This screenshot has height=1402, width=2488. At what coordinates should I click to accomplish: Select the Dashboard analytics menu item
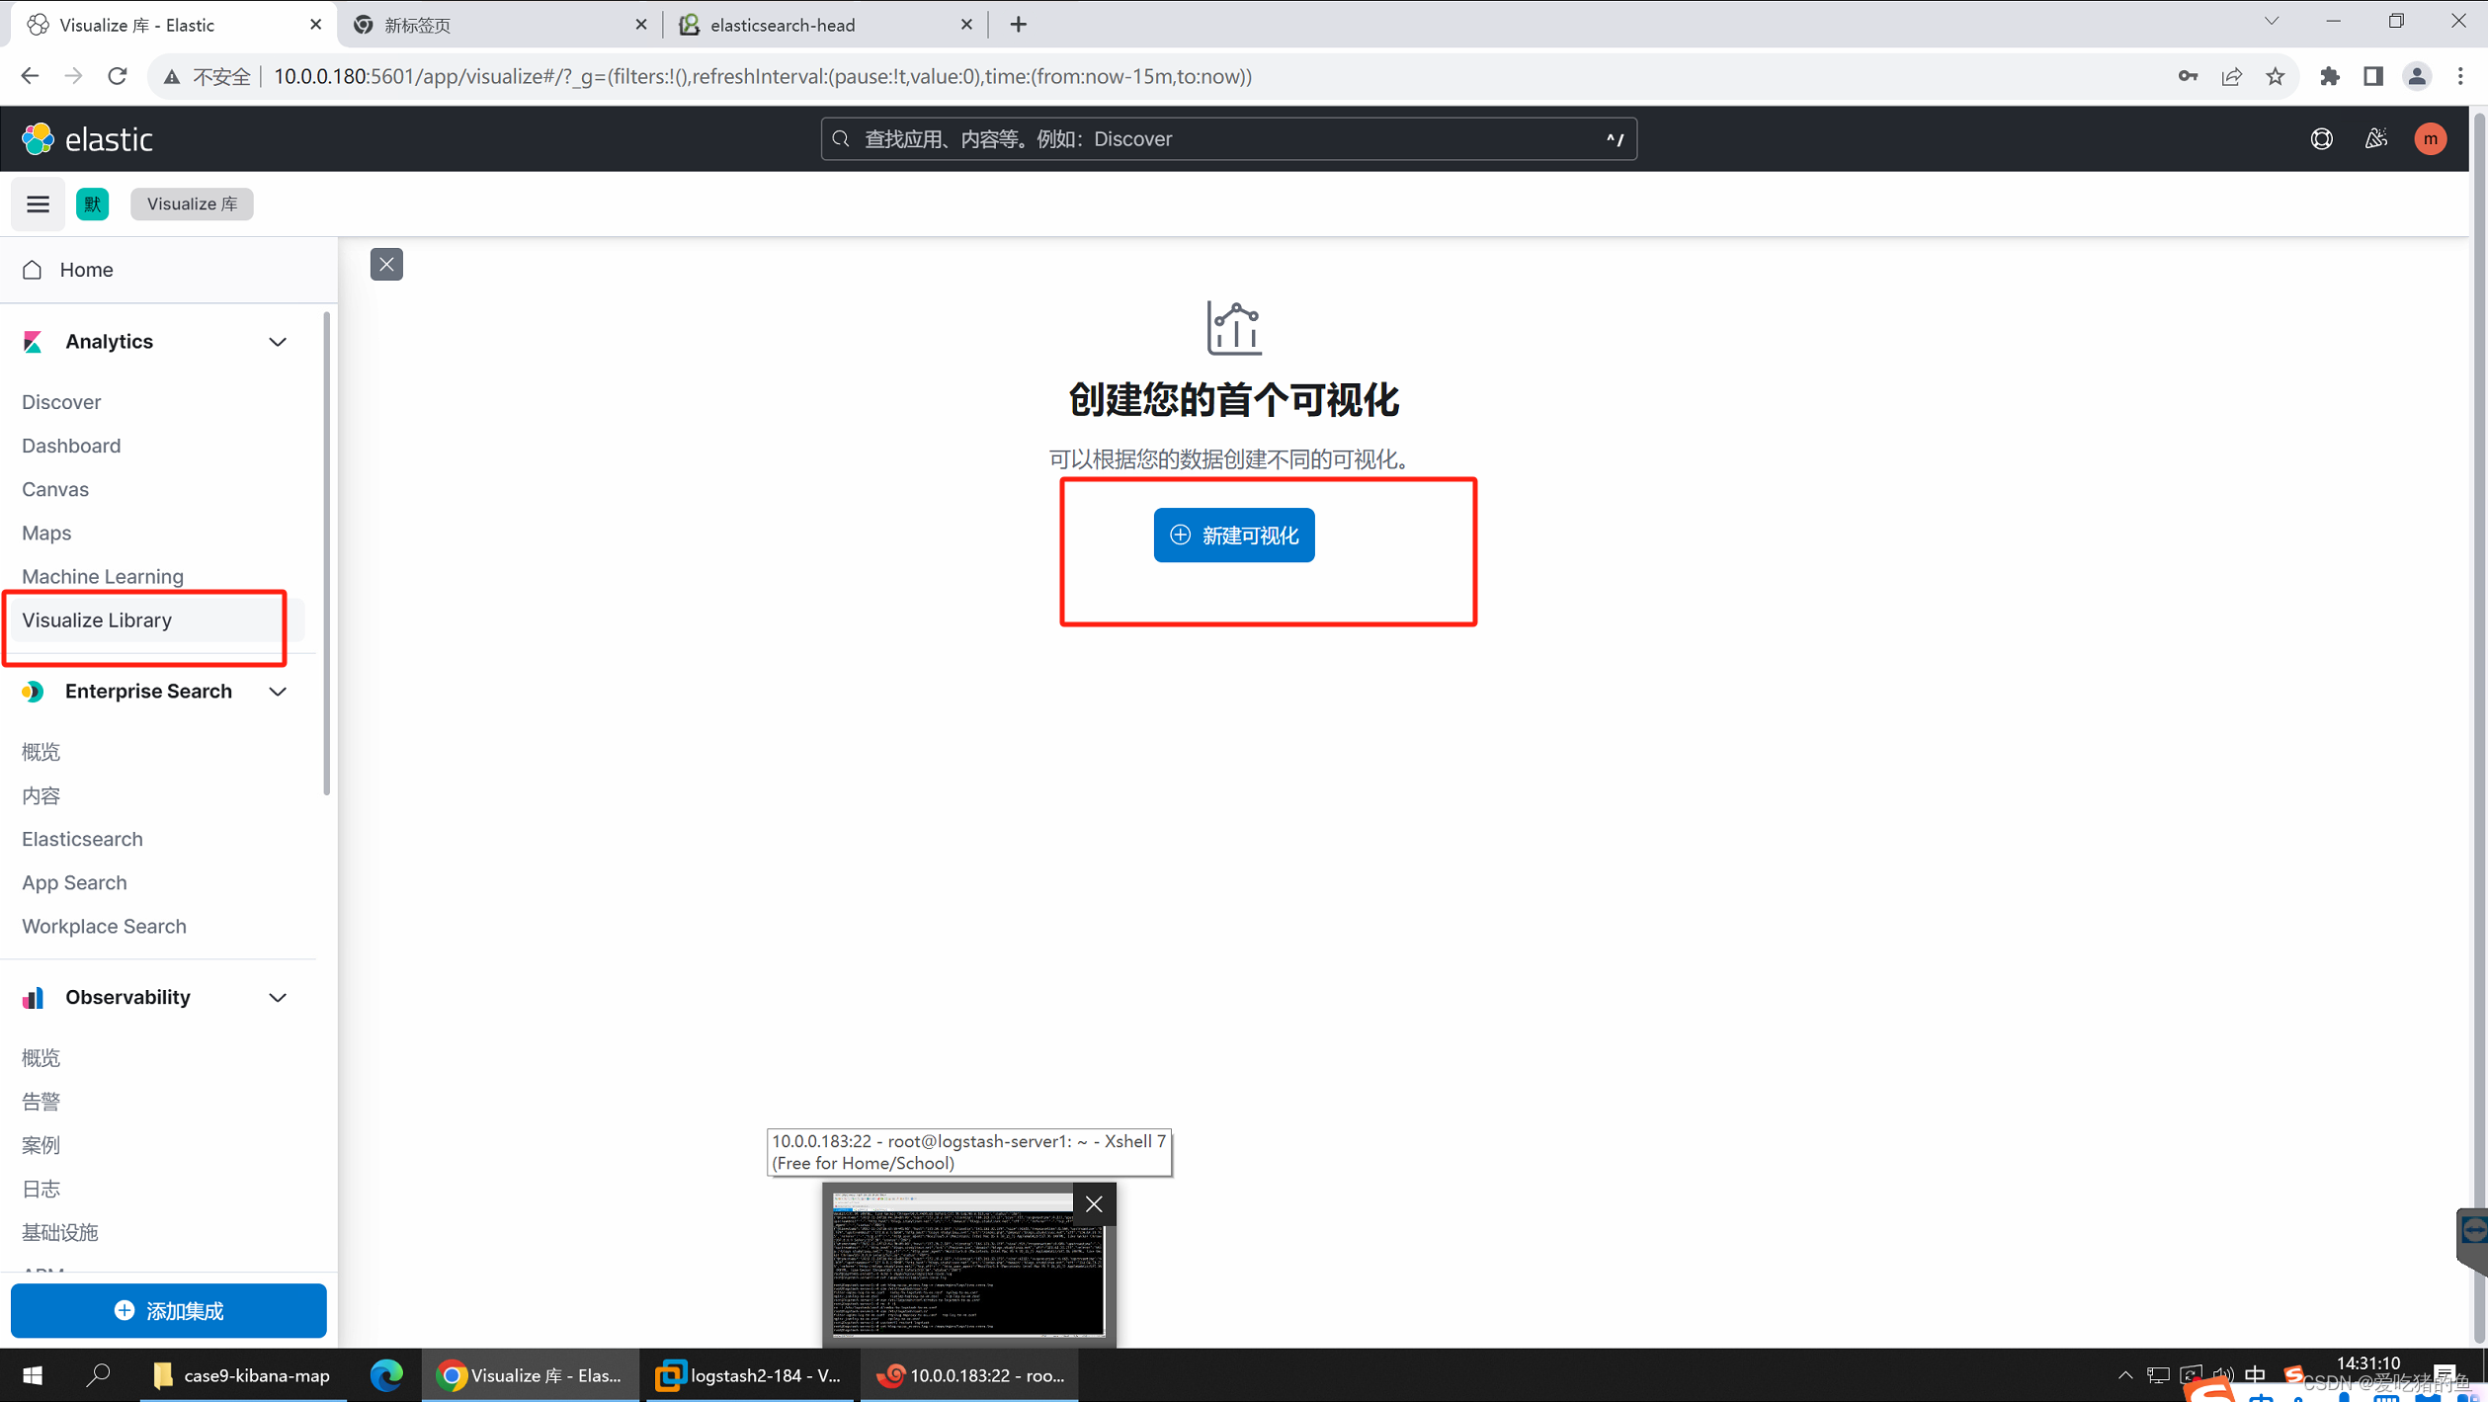pyautogui.click(x=70, y=446)
